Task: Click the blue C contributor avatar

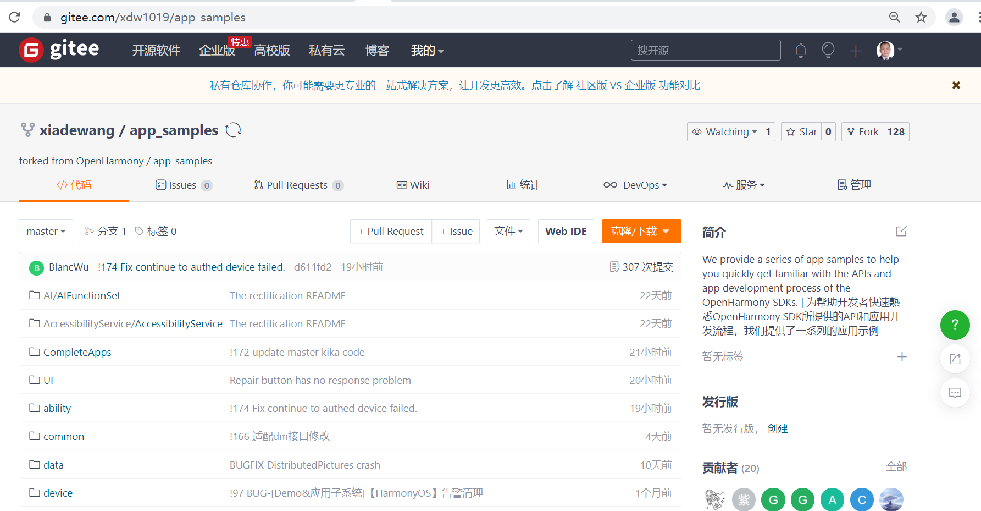Action: pos(862,499)
